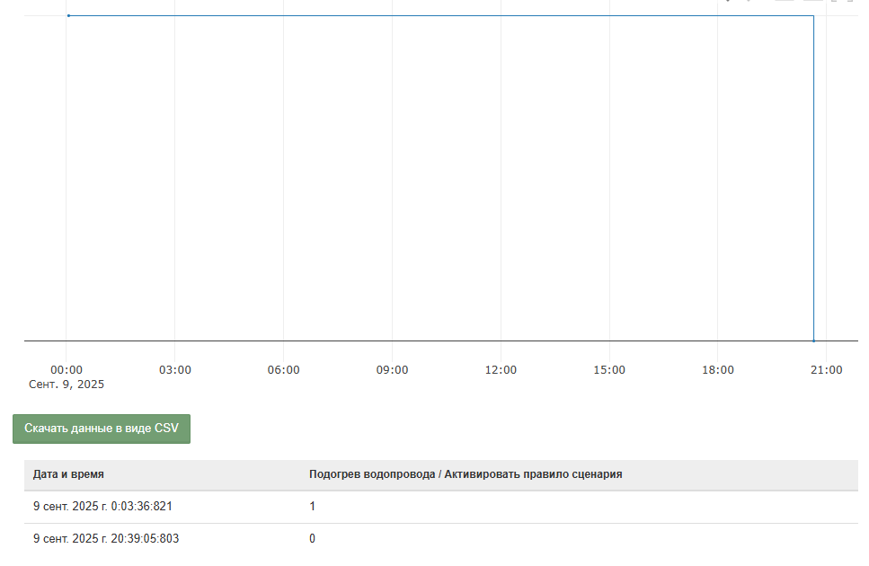Click the 18:00 time axis label
The image size is (869, 566).
coord(718,370)
